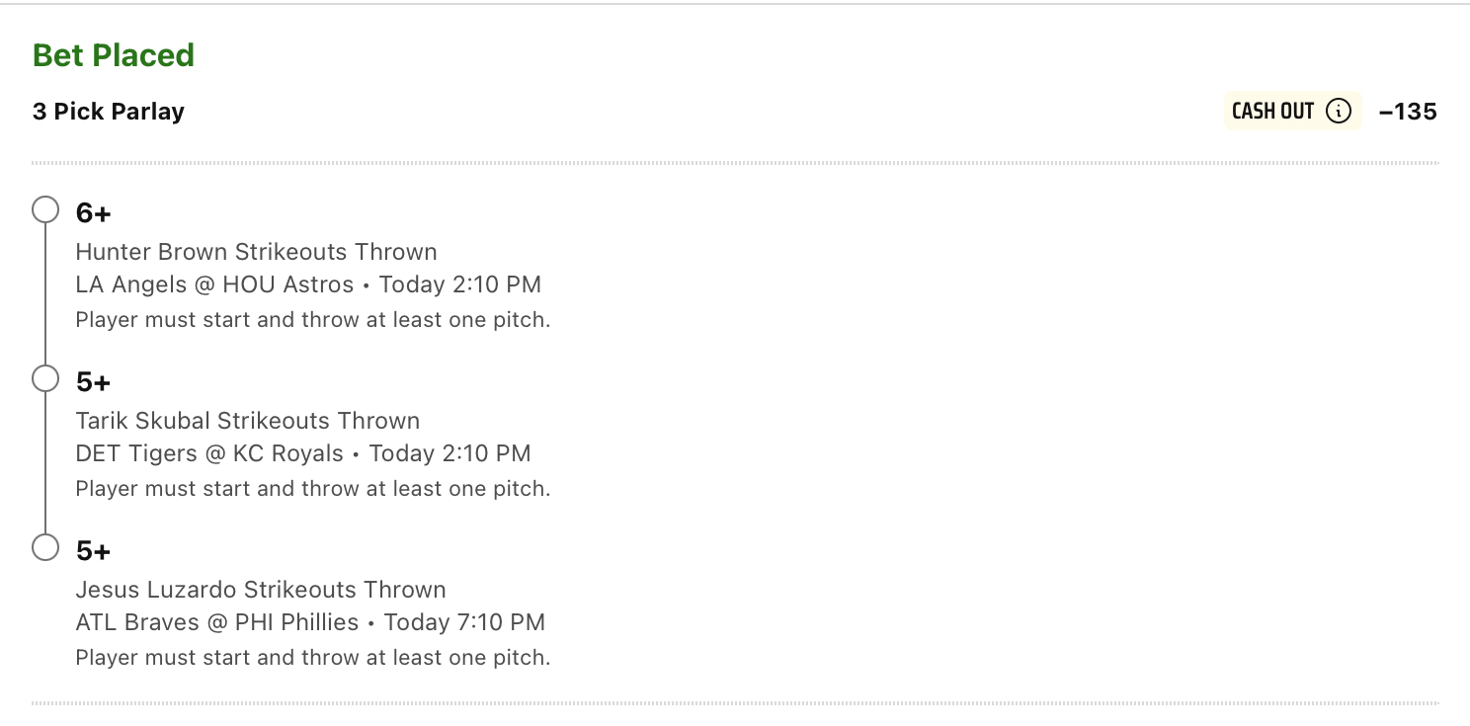Screen dimensions: 1470x726
Task: Click the pitch requirement note under Tarik Skubal
Action: click(x=312, y=489)
